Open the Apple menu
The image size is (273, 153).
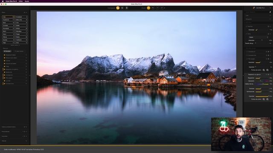tap(3, 1)
